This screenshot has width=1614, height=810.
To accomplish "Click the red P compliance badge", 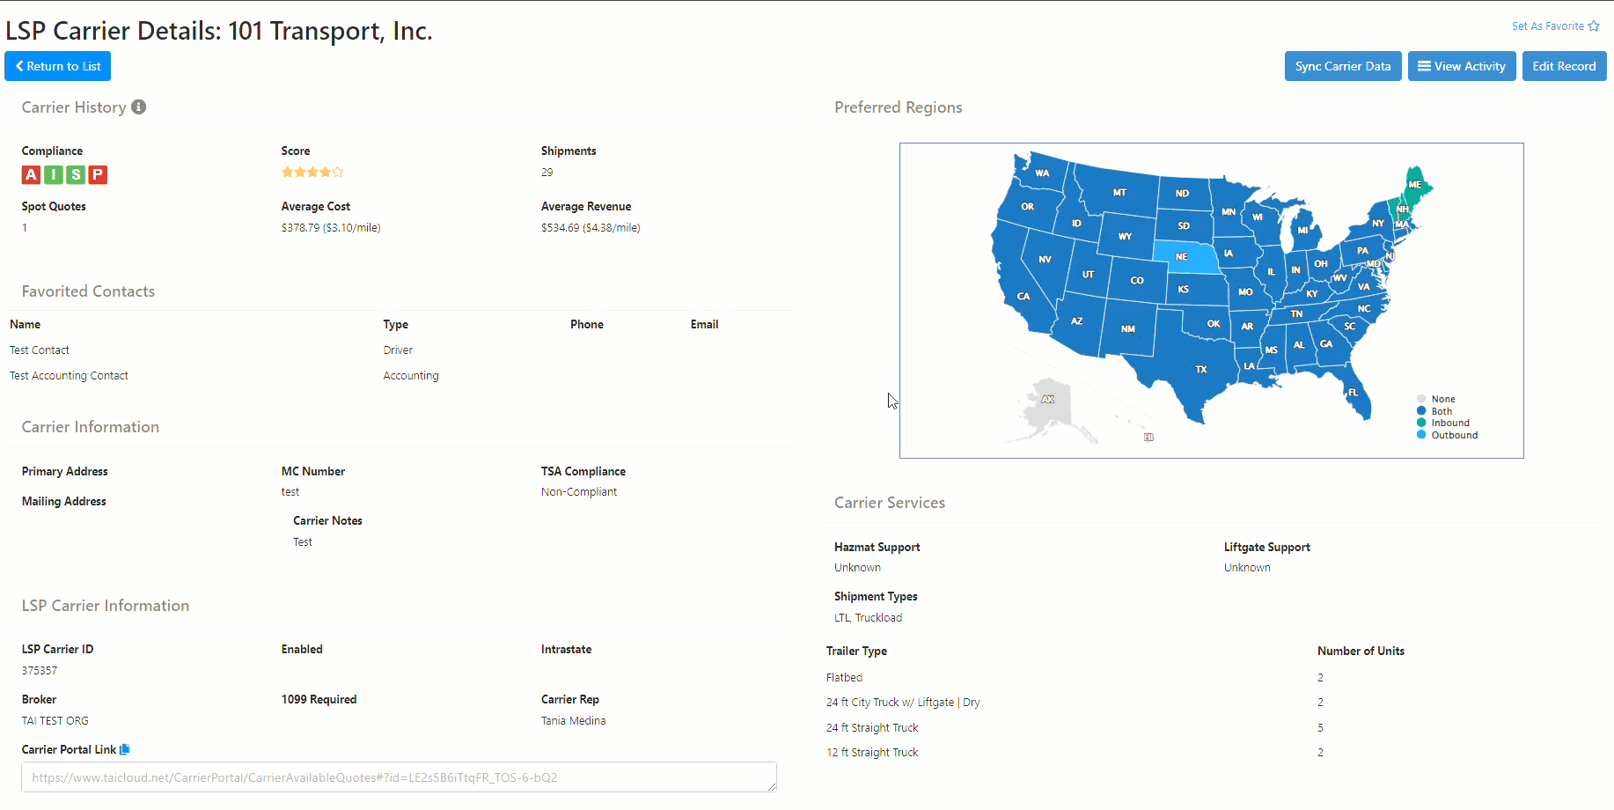I will (x=98, y=174).
